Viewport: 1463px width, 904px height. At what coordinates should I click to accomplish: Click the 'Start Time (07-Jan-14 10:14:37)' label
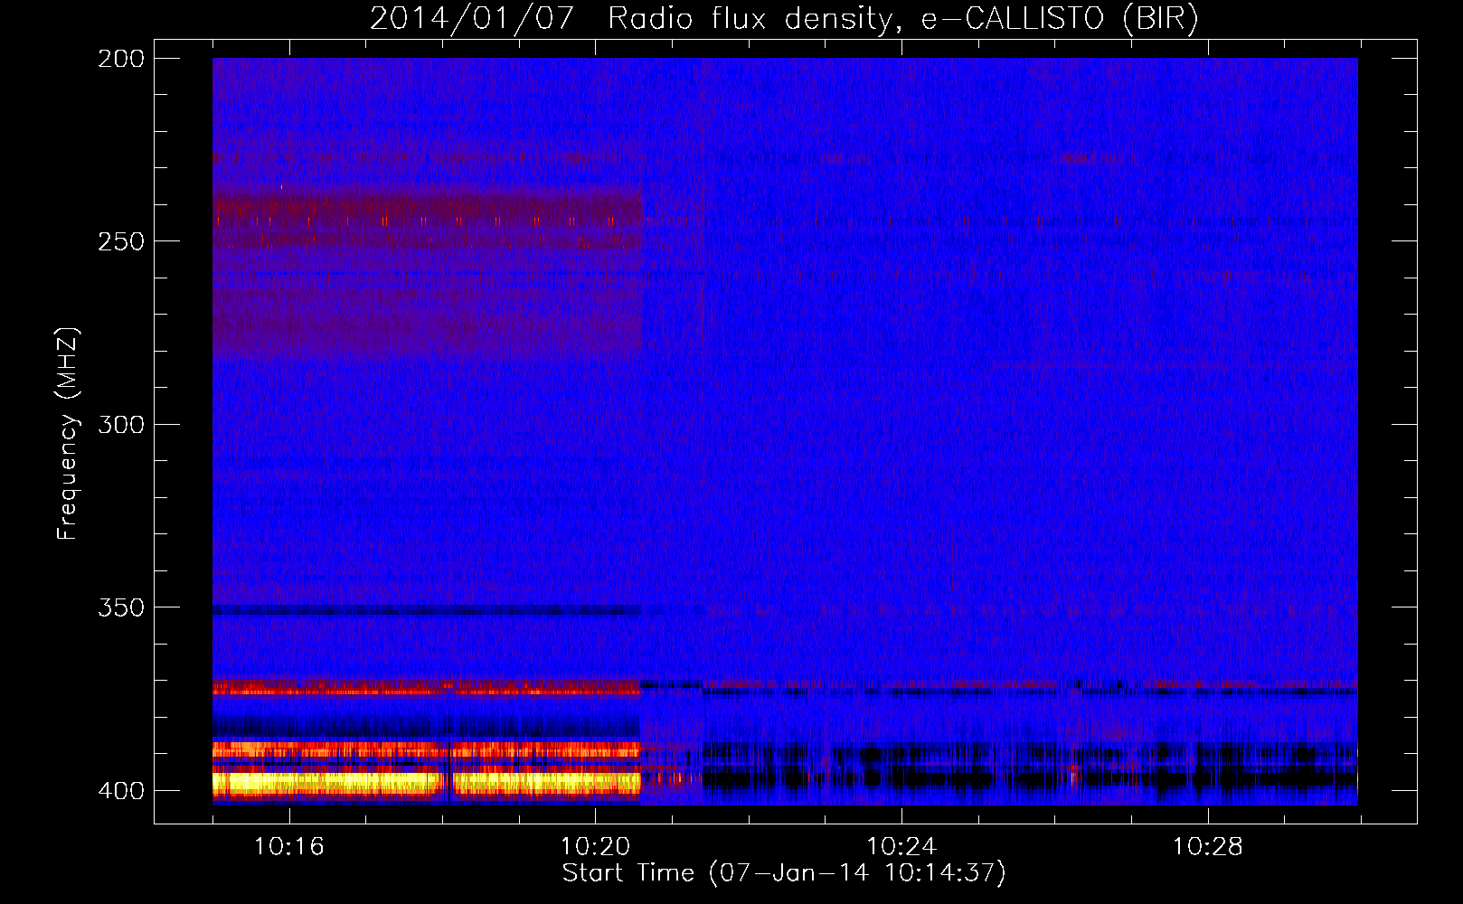pos(784,873)
